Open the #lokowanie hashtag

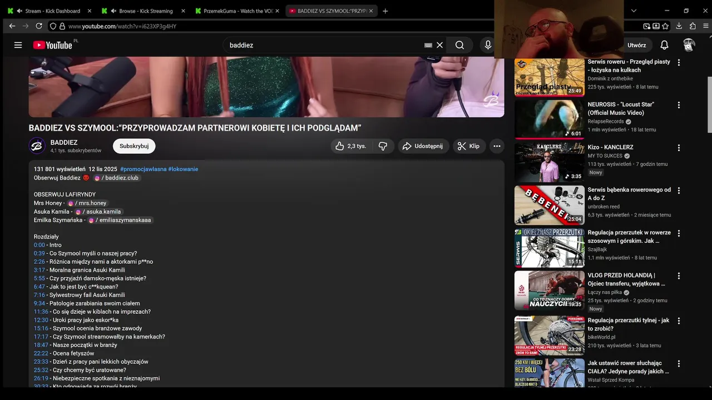click(183, 169)
